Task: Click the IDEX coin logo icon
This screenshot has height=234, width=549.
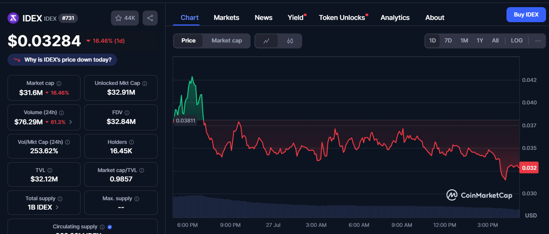Action: [13, 18]
